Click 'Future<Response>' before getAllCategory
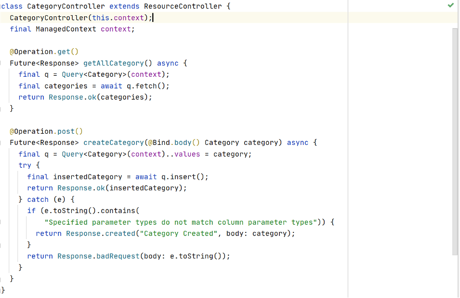Screen dimensions: 460x298 (x=44, y=64)
